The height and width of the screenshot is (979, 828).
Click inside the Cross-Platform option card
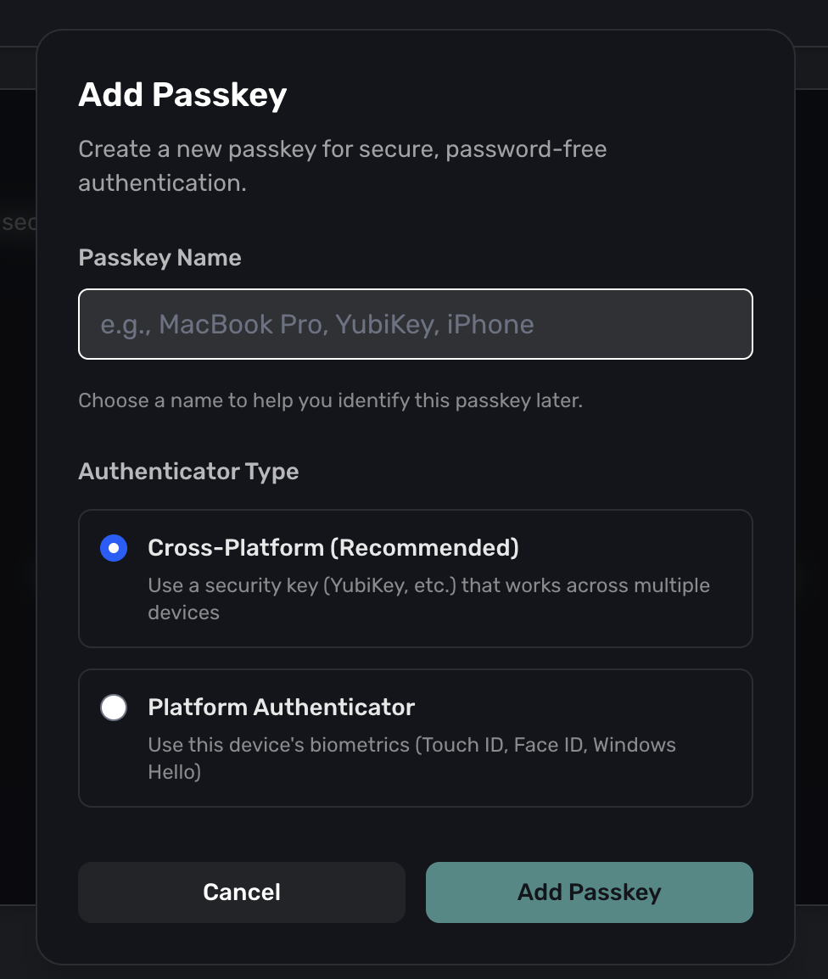416,578
